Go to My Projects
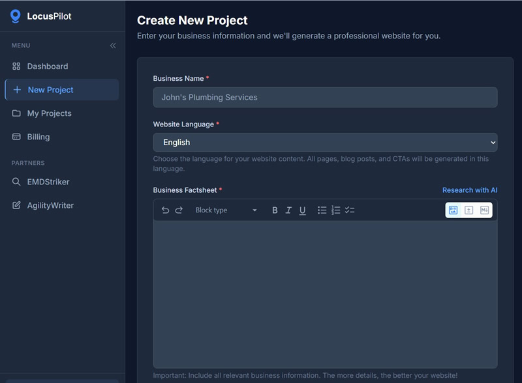Screen dimensions: 522x383 point(49,113)
